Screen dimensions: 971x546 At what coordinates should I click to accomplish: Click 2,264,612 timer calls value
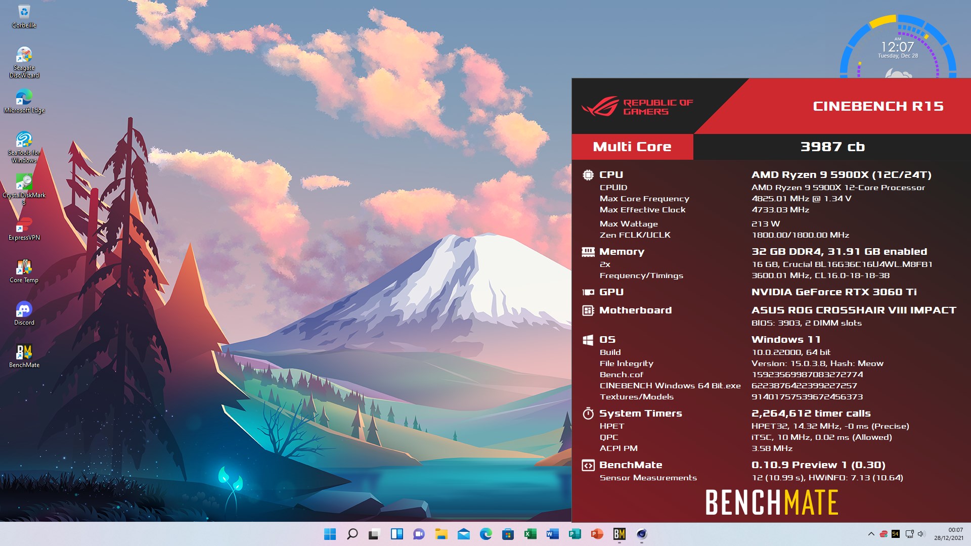pos(811,414)
